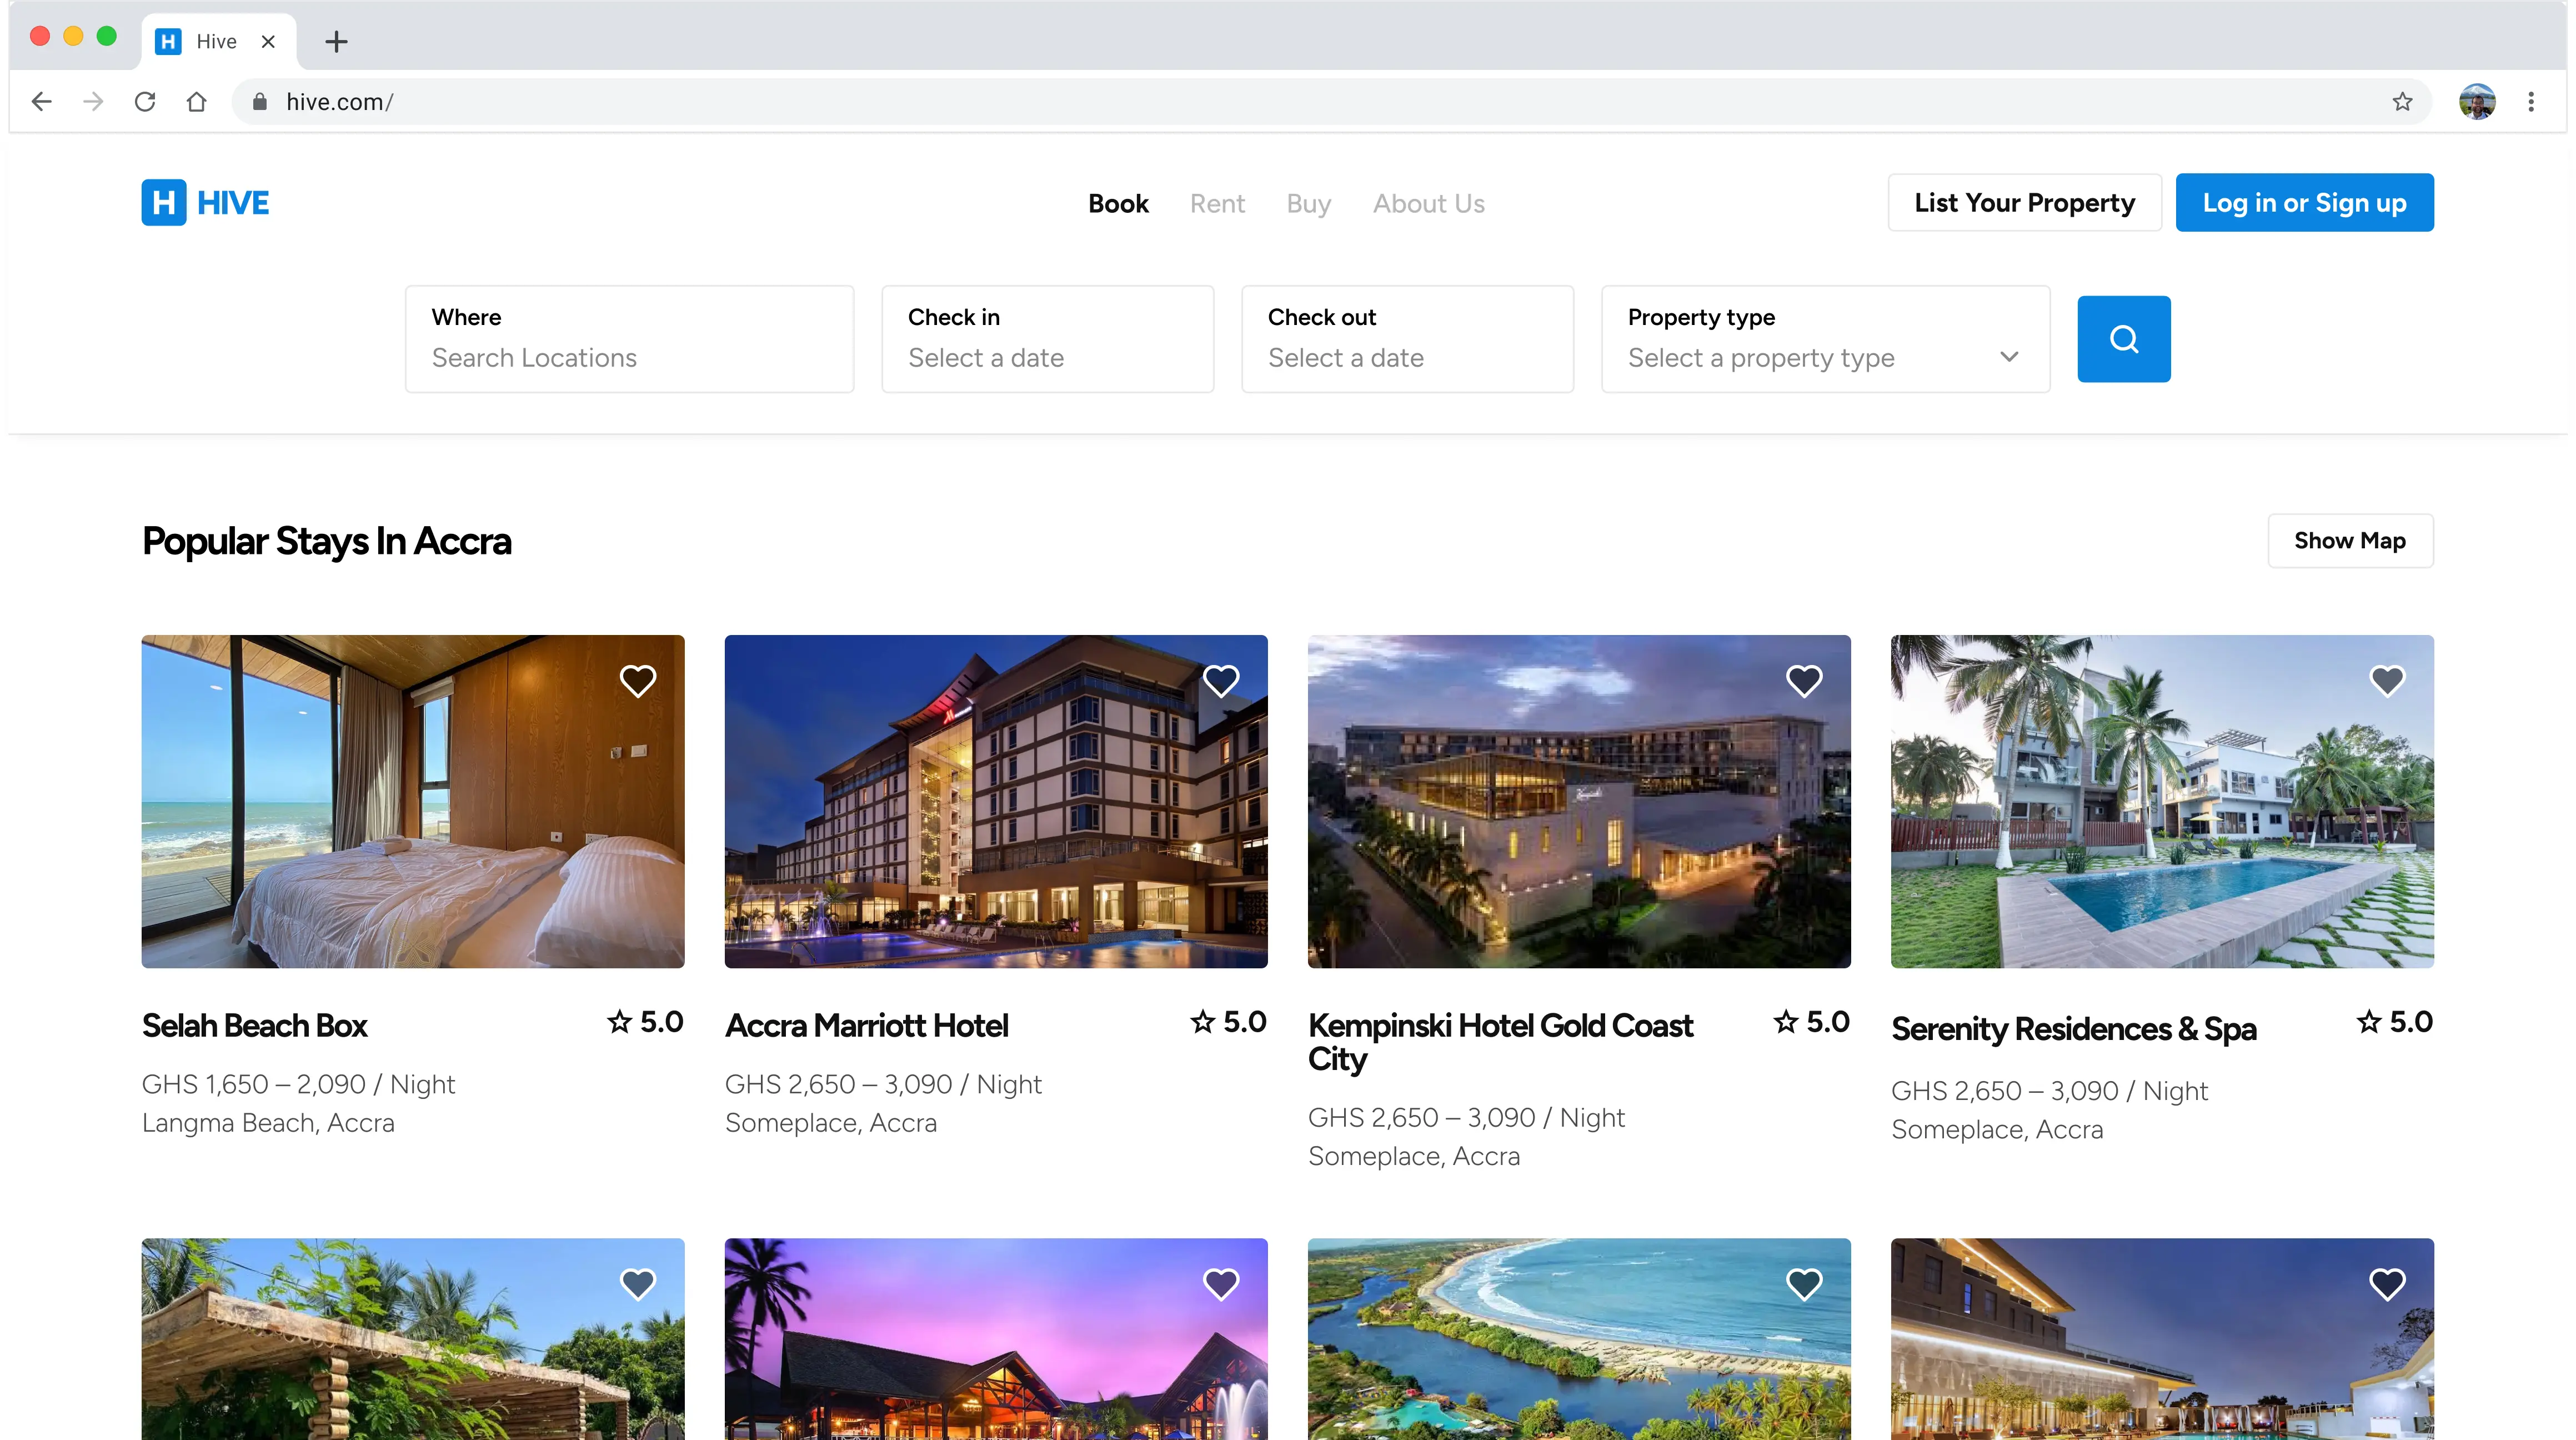2576x1440 pixels.
Task: Open the Check in date picker
Action: click(1047, 339)
